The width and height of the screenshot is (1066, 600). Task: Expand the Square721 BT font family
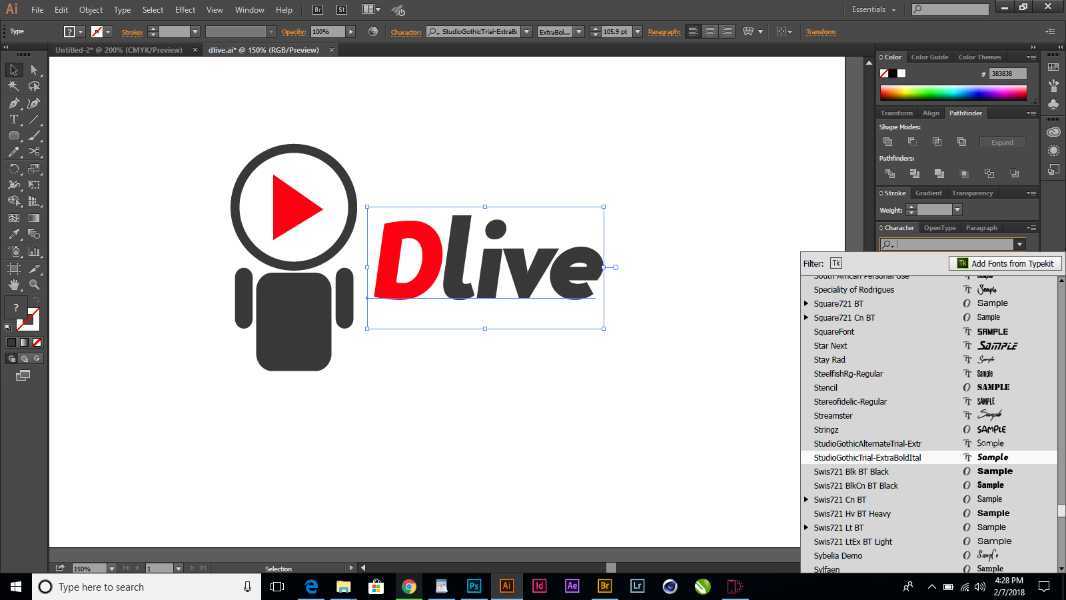coord(806,303)
